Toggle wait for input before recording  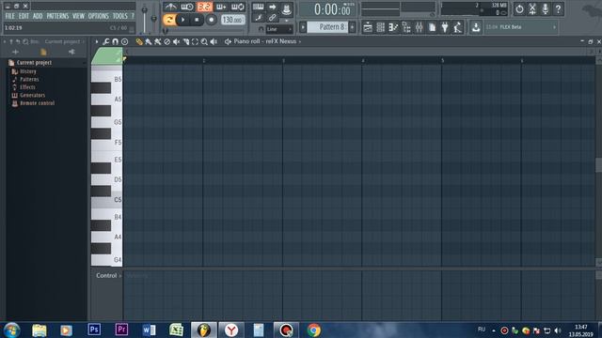pos(187,7)
